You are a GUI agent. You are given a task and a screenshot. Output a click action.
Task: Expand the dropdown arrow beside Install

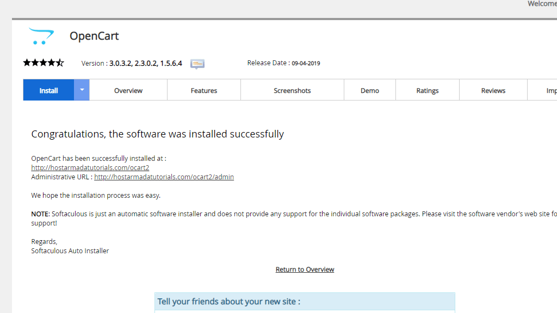click(82, 90)
